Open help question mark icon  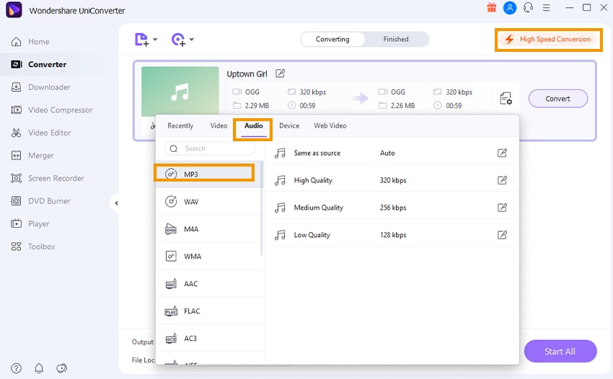pyautogui.click(x=16, y=368)
